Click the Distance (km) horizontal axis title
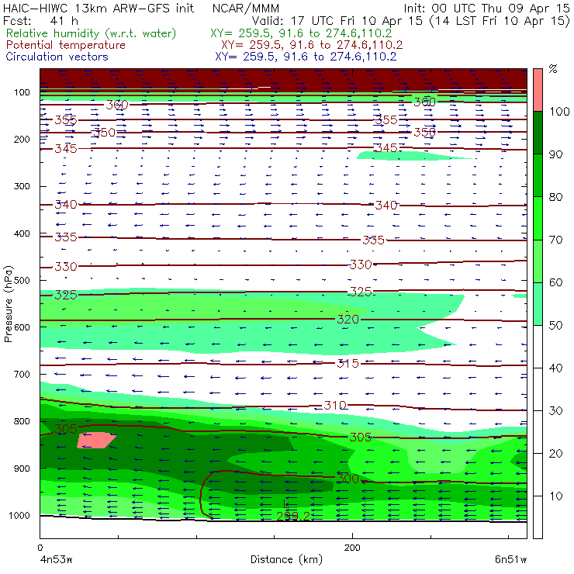Image resolution: width=574 pixels, height=574 pixels. point(286,559)
